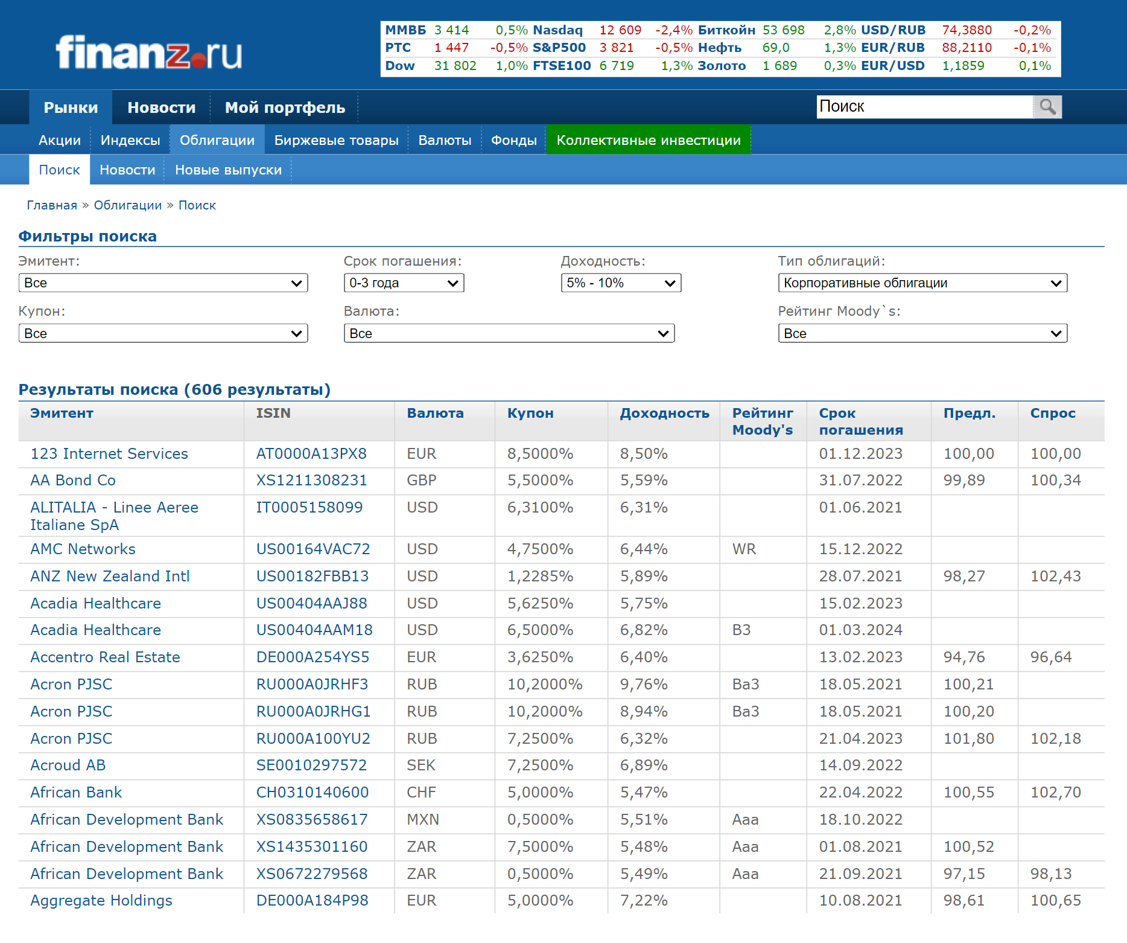Open the Nasdaq ticker link

[557, 30]
